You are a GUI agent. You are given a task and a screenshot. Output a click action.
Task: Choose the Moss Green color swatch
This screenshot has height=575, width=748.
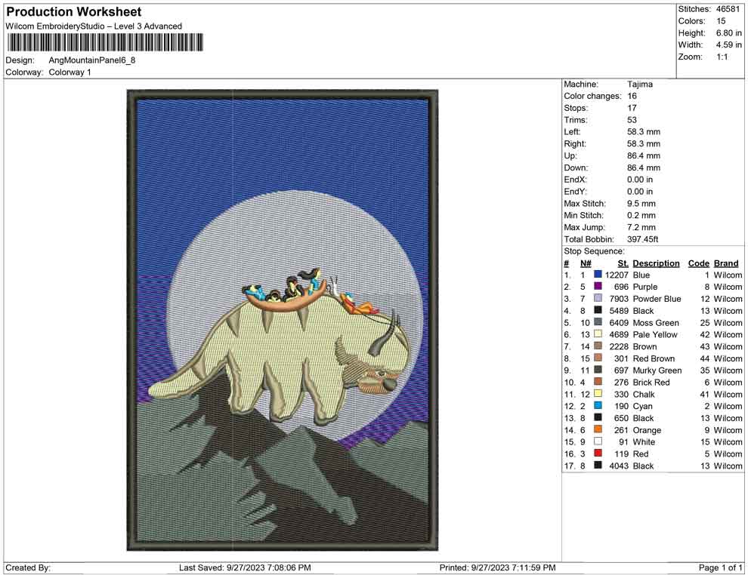coord(598,322)
